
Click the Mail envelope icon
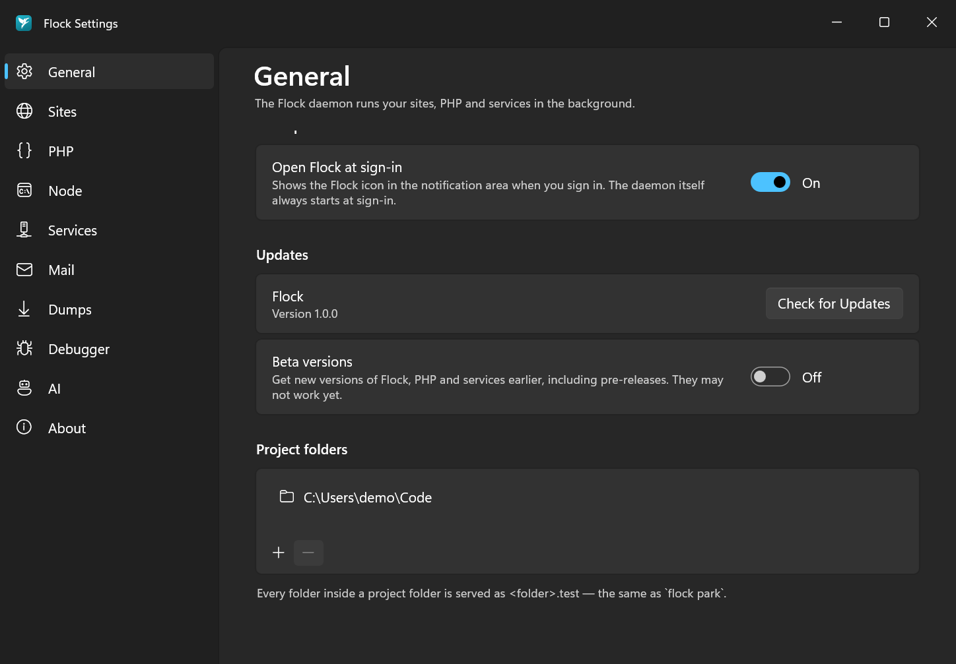pyautogui.click(x=24, y=270)
